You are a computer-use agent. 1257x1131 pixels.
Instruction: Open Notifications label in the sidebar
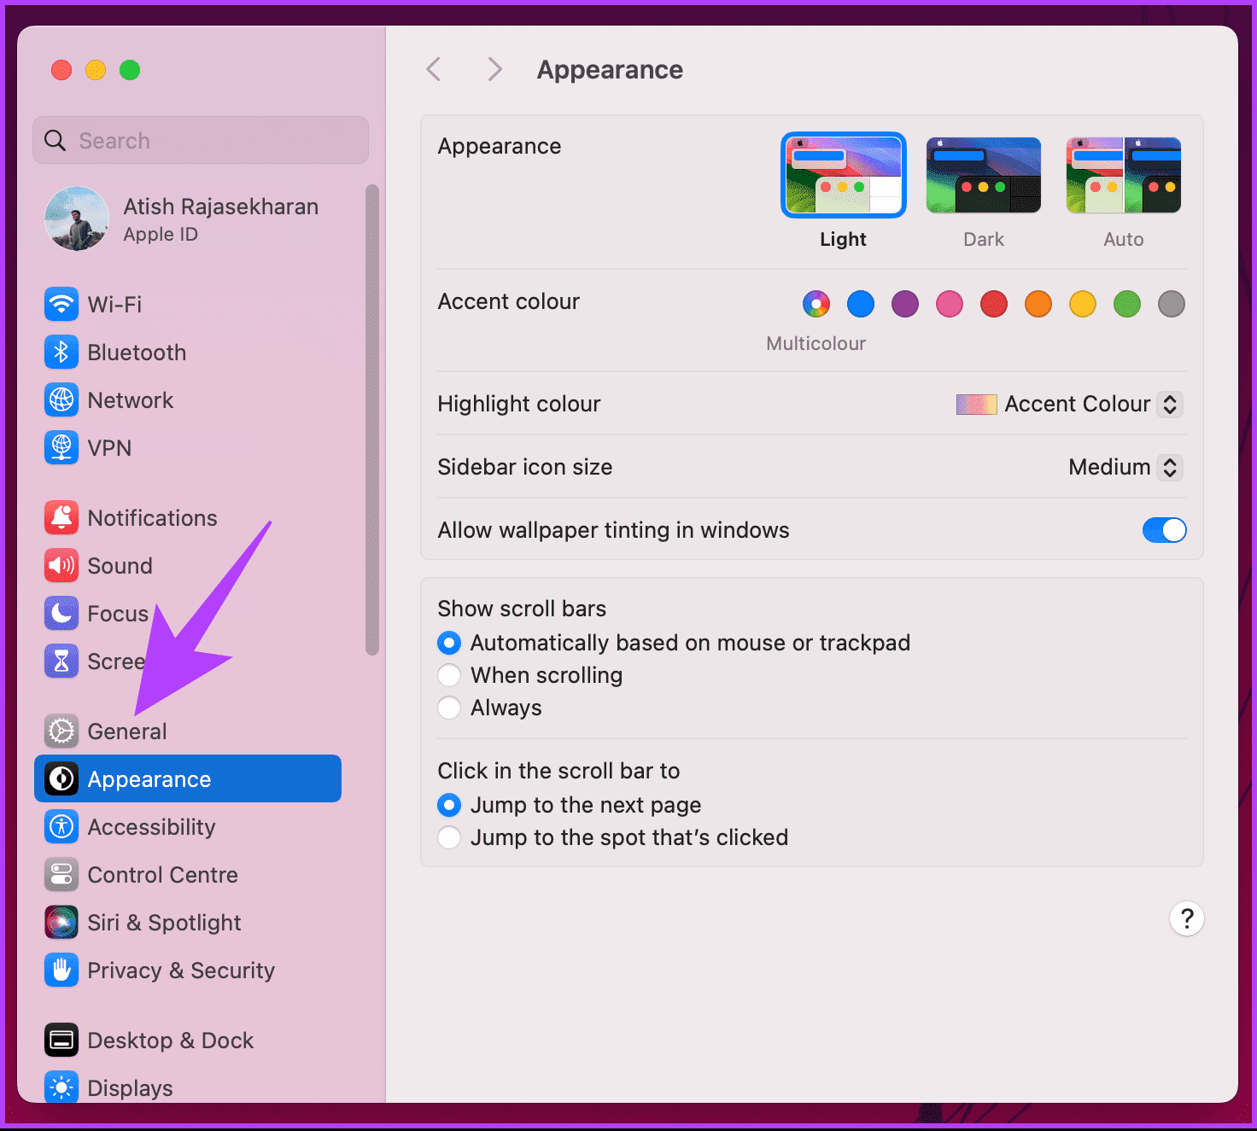(152, 518)
